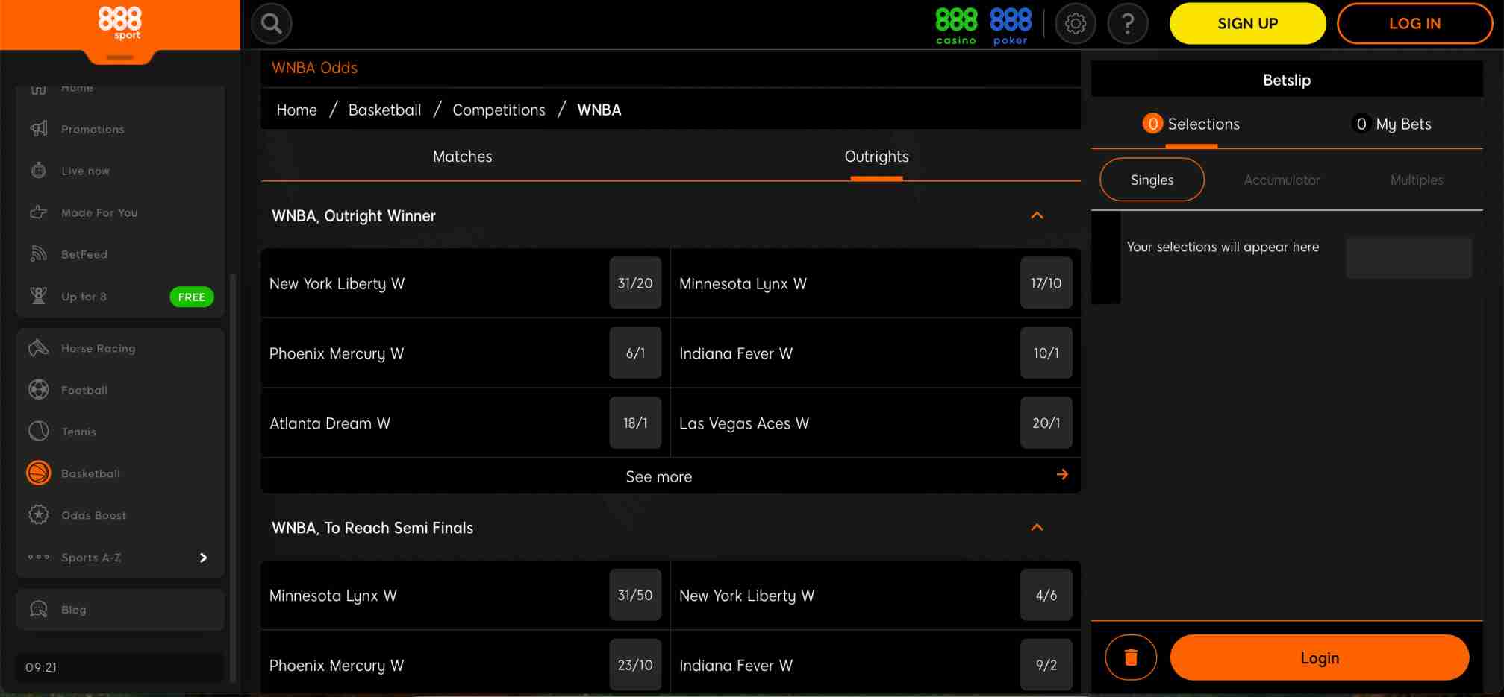The height and width of the screenshot is (697, 1504).
Task: Click the Blog chat icon
Action: pyautogui.click(x=39, y=610)
